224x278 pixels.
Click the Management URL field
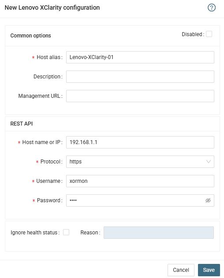point(140,96)
